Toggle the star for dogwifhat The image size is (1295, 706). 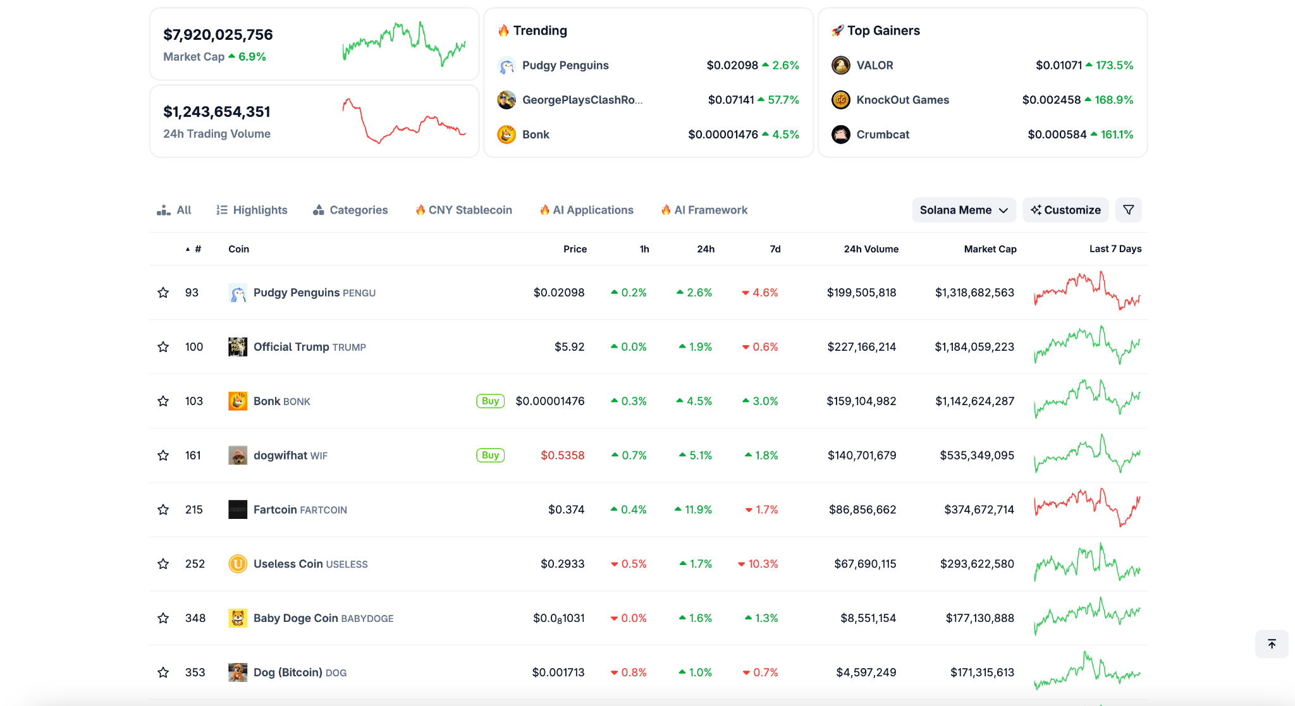[x=163, y=456]
